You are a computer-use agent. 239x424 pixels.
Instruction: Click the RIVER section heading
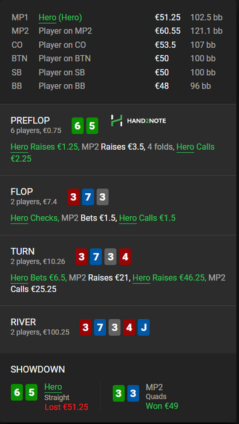coord(23,322)
